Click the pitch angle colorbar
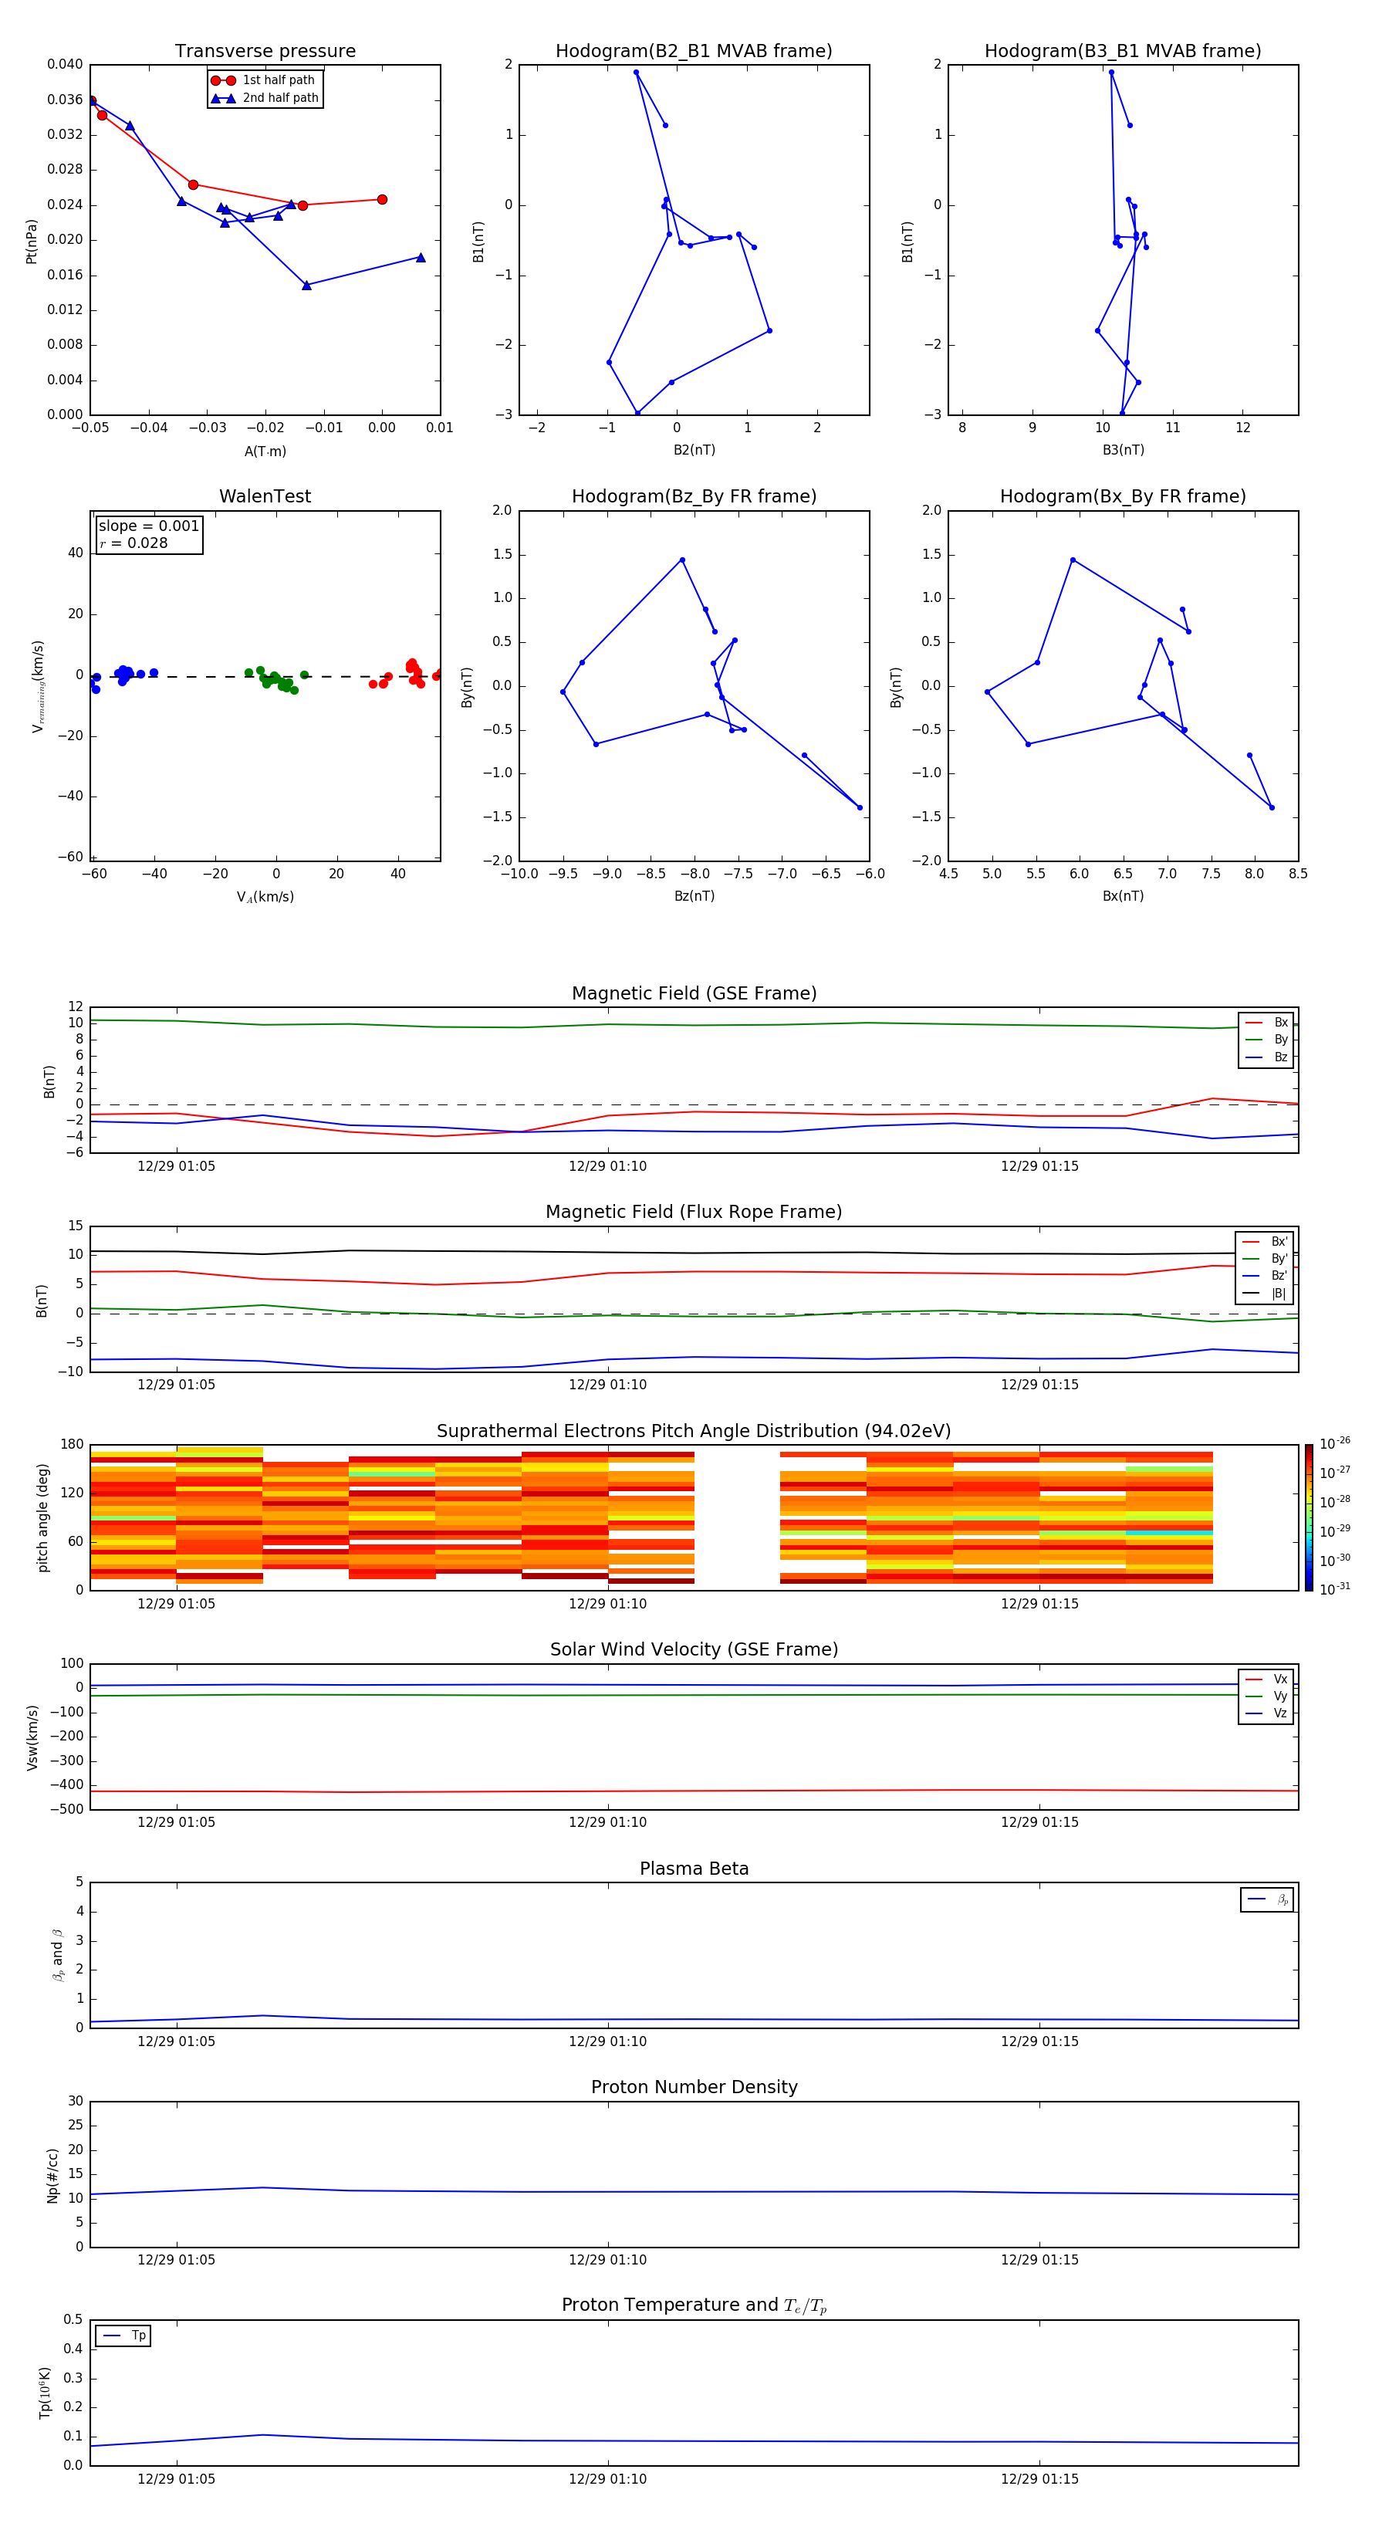Screen dimensions: 1389x2547 [1309, 1517]
